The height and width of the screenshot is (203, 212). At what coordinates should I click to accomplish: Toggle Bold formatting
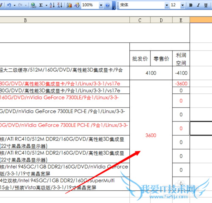click(x=191, y=6)
